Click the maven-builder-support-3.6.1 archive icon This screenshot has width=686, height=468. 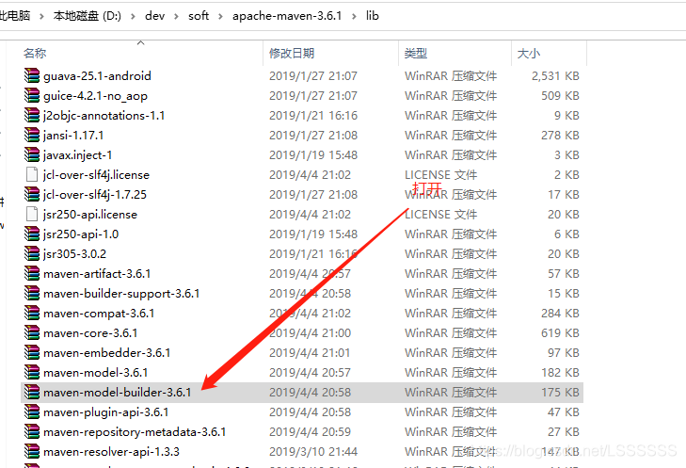(x=32, y=293)
